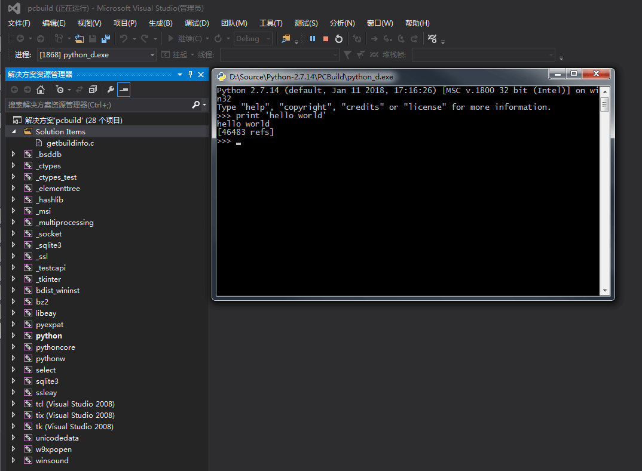This screenshot has height=471, width=642.
Task: Click the Navigate Backward toolbar arrow
Action: coord(20,38)
